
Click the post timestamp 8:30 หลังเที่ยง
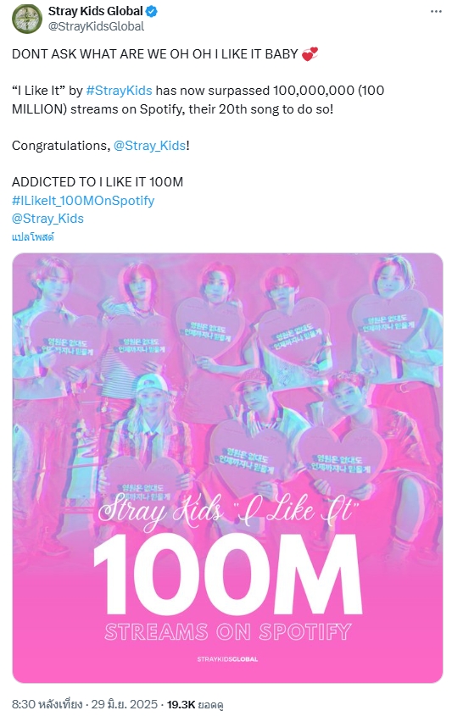[x=47, y=703]
